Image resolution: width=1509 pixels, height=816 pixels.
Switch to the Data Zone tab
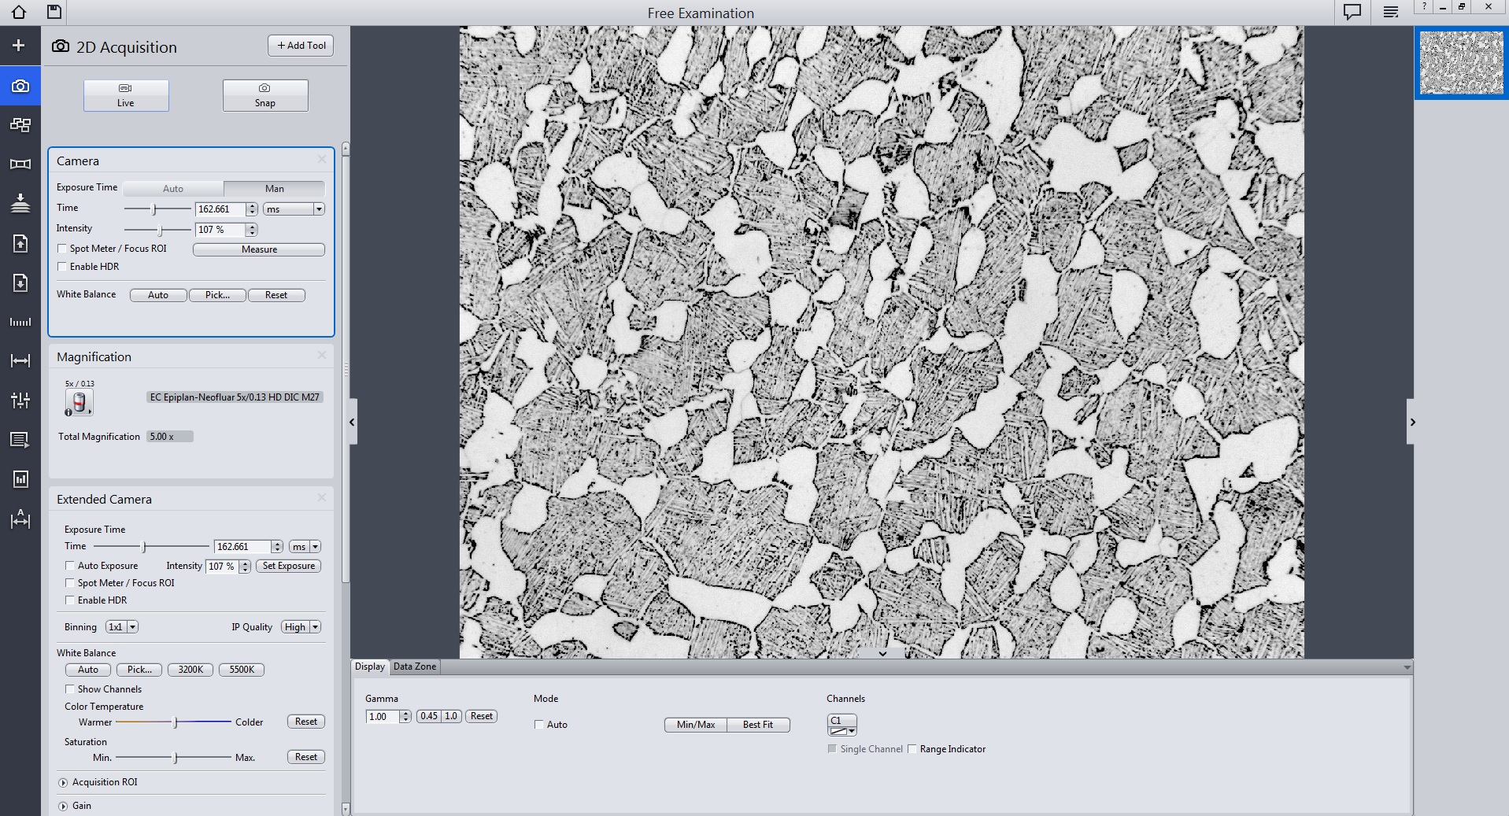pyautogui.click(x=414, y=666)
